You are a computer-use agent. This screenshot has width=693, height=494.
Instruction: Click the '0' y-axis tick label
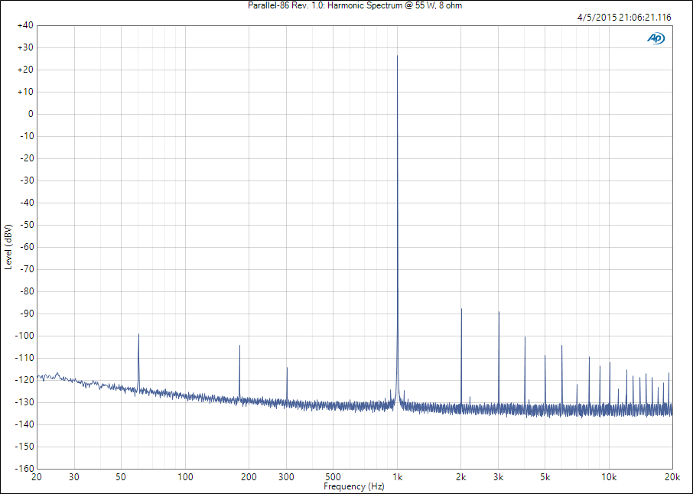(31, 114)
